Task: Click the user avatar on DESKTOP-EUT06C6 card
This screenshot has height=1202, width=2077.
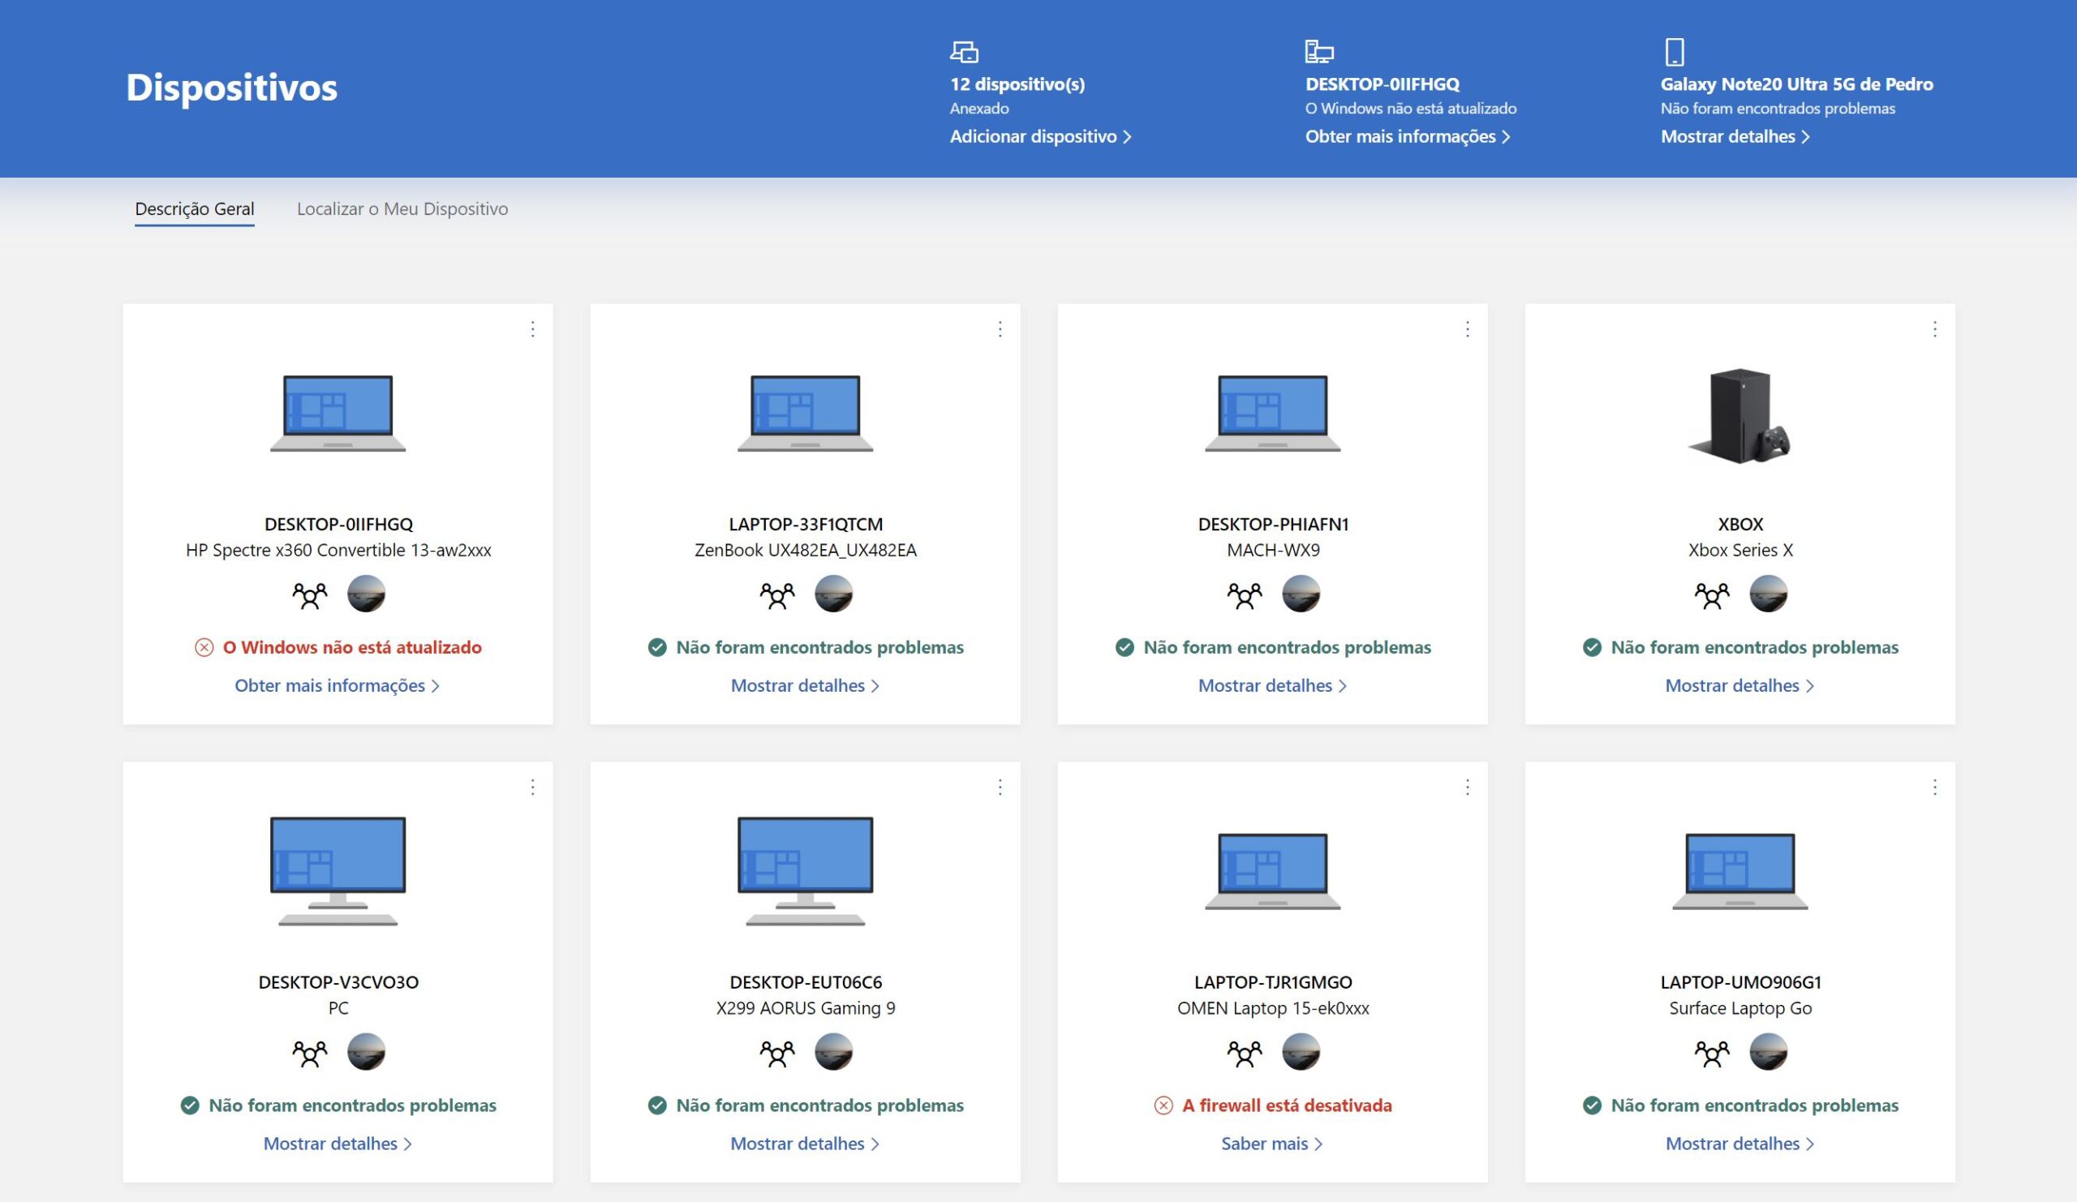Action: pos(833,1052)
